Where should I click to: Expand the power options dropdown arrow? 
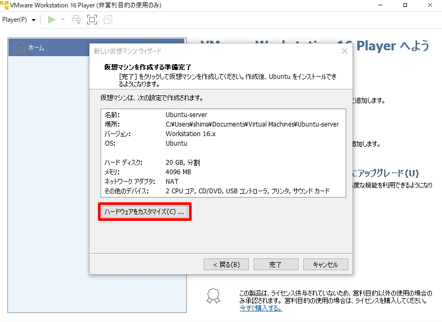point(63,20)
